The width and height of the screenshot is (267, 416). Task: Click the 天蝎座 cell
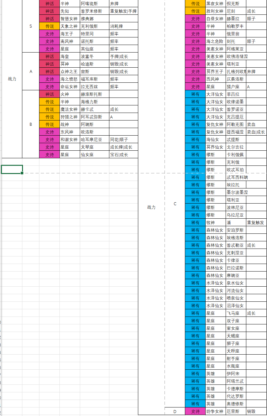[x=236, y=336]
